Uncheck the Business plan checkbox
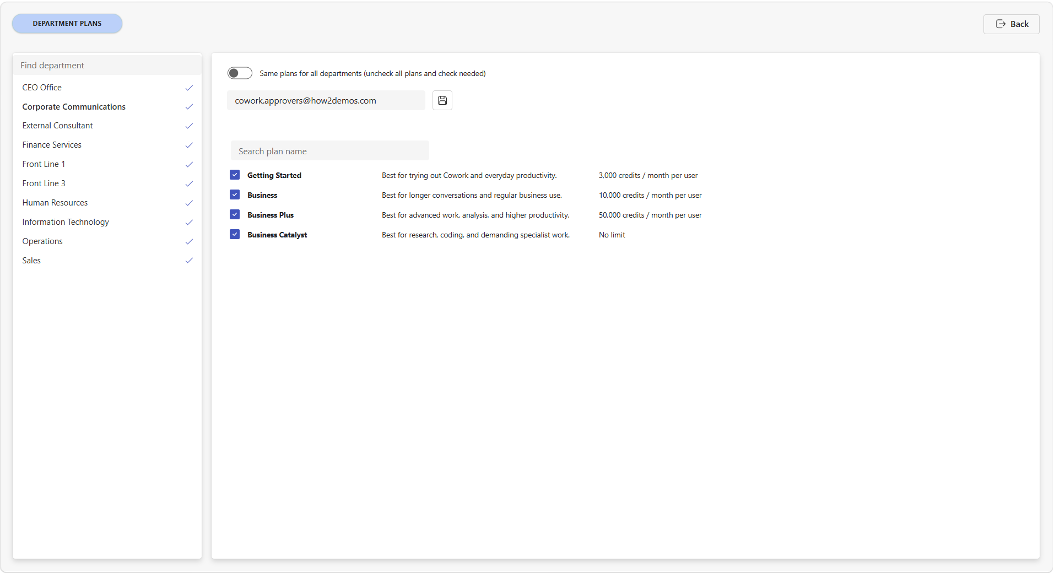1054x573 pixels. (235, 194)
